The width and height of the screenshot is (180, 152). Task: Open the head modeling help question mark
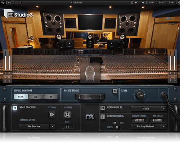(x=103, y=116)
